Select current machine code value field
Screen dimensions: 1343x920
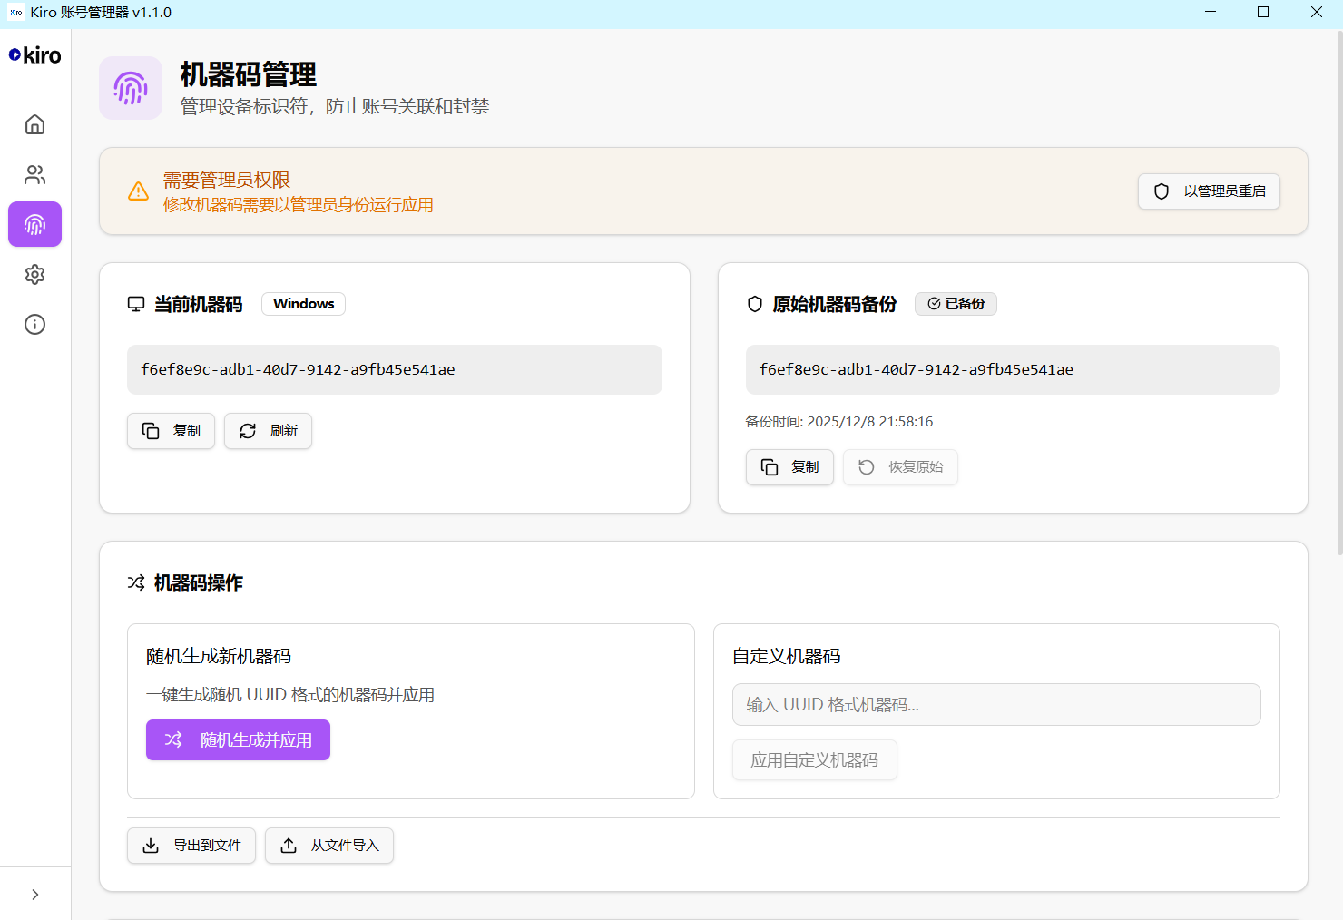pyautogui.click(x=394, y=369)
